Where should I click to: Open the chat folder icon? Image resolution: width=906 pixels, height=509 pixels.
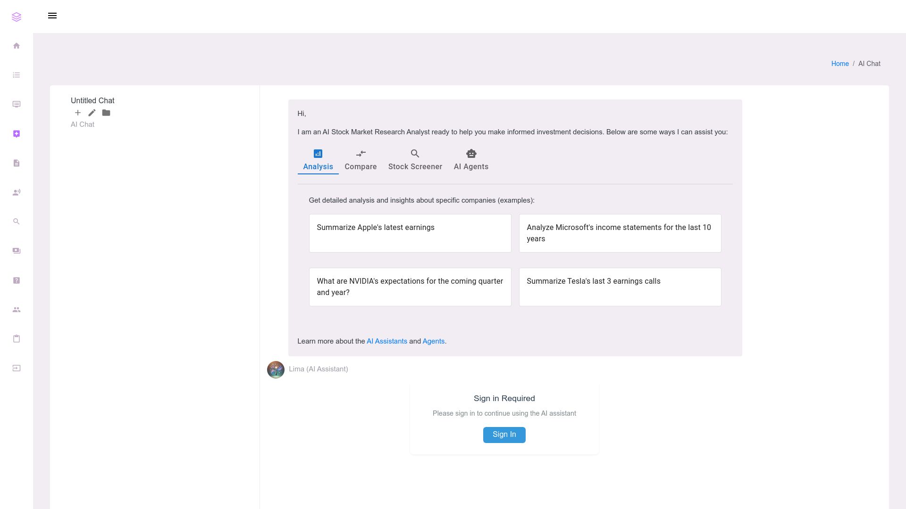point(106,113)
